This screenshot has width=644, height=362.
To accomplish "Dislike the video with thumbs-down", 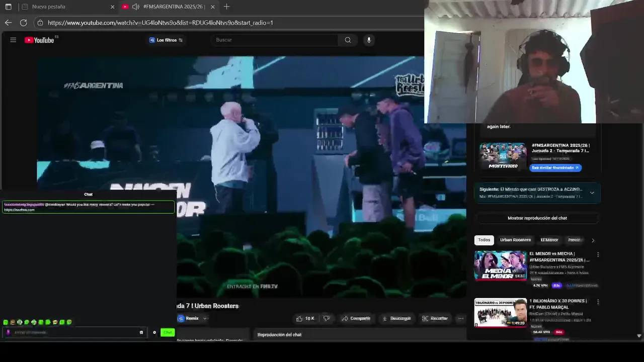I will (x=327, y=318).
